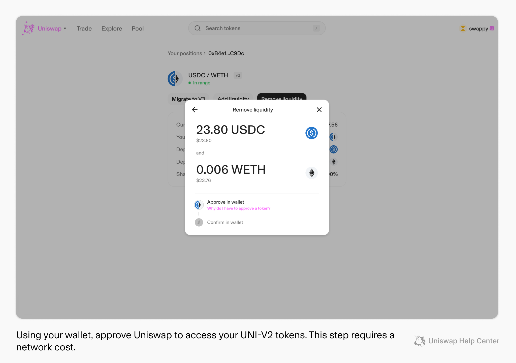Go back using the dialog arrow
Viewport: 516px width, 363px height.
(195, 110)
